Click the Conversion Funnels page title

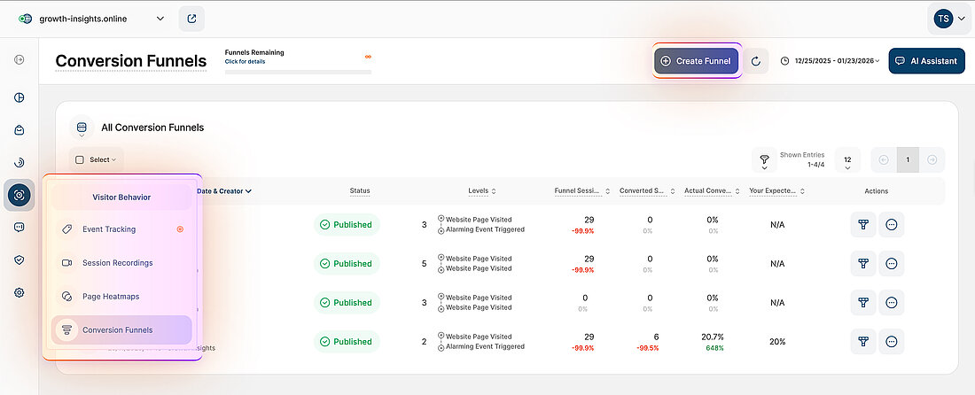[x=130, y=61]
